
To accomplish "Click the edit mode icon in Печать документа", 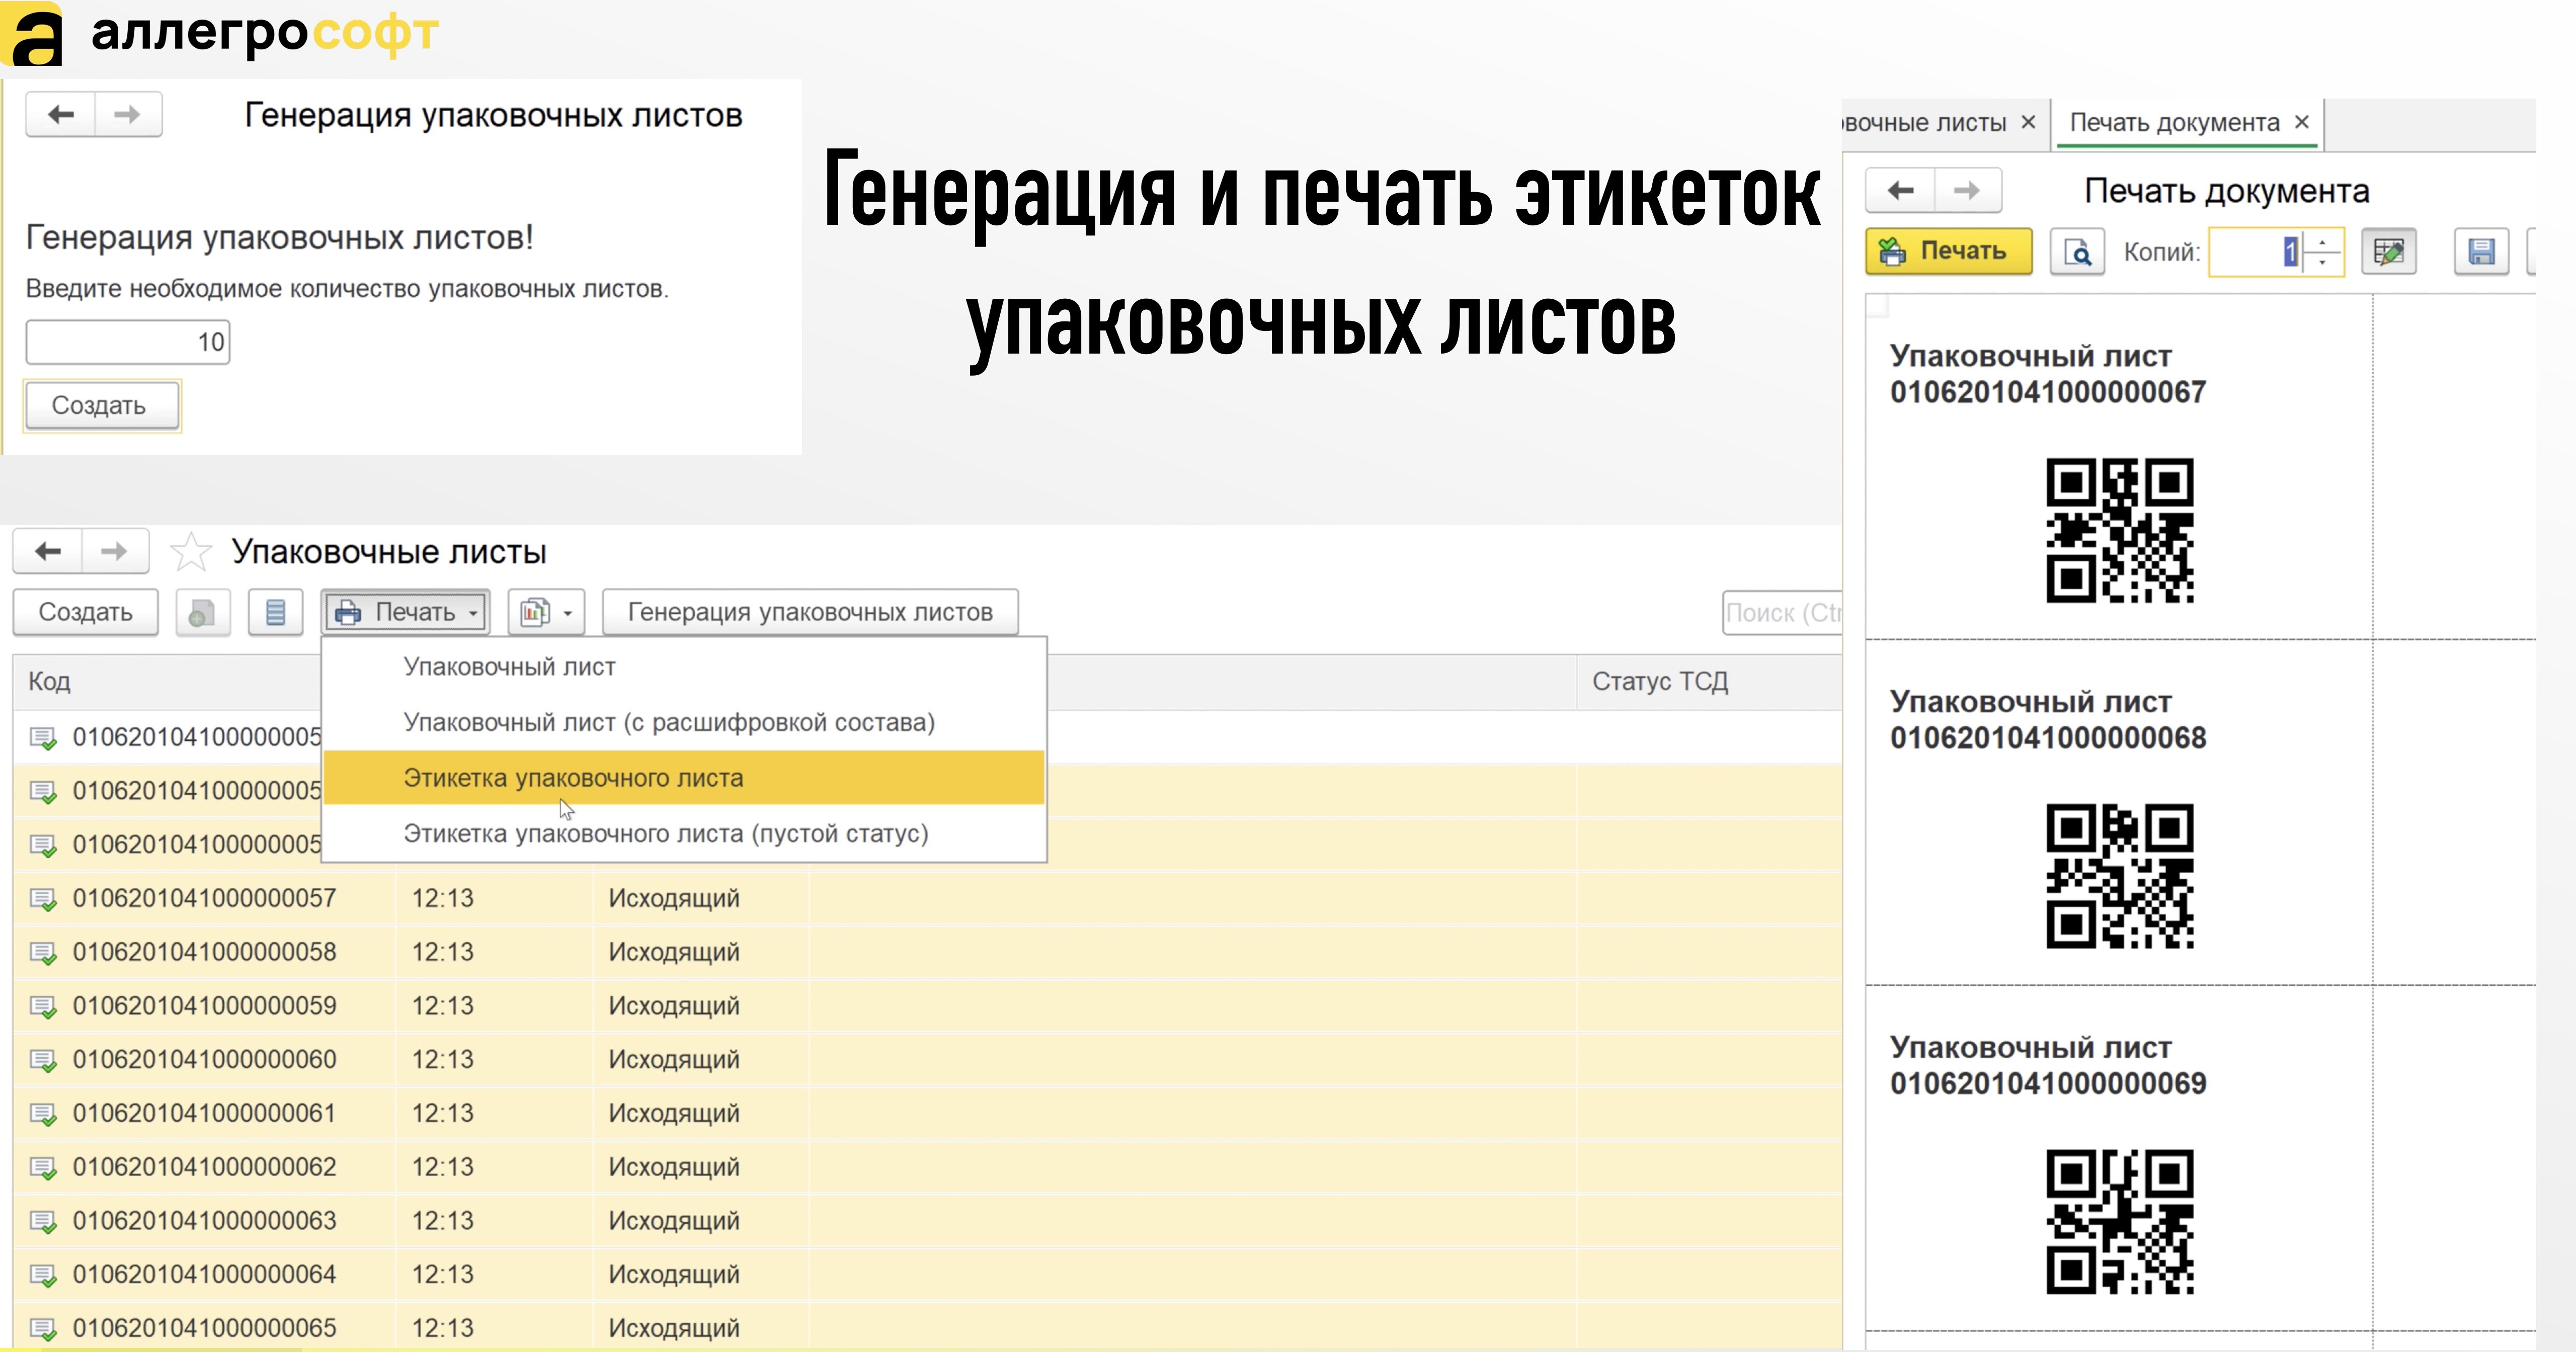I will tap(2388, 251).
